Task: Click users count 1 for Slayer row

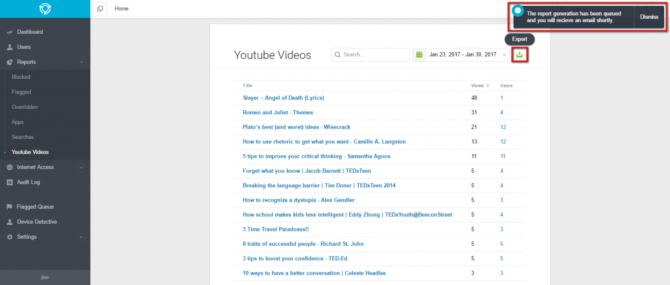Action: coord(502,98)
